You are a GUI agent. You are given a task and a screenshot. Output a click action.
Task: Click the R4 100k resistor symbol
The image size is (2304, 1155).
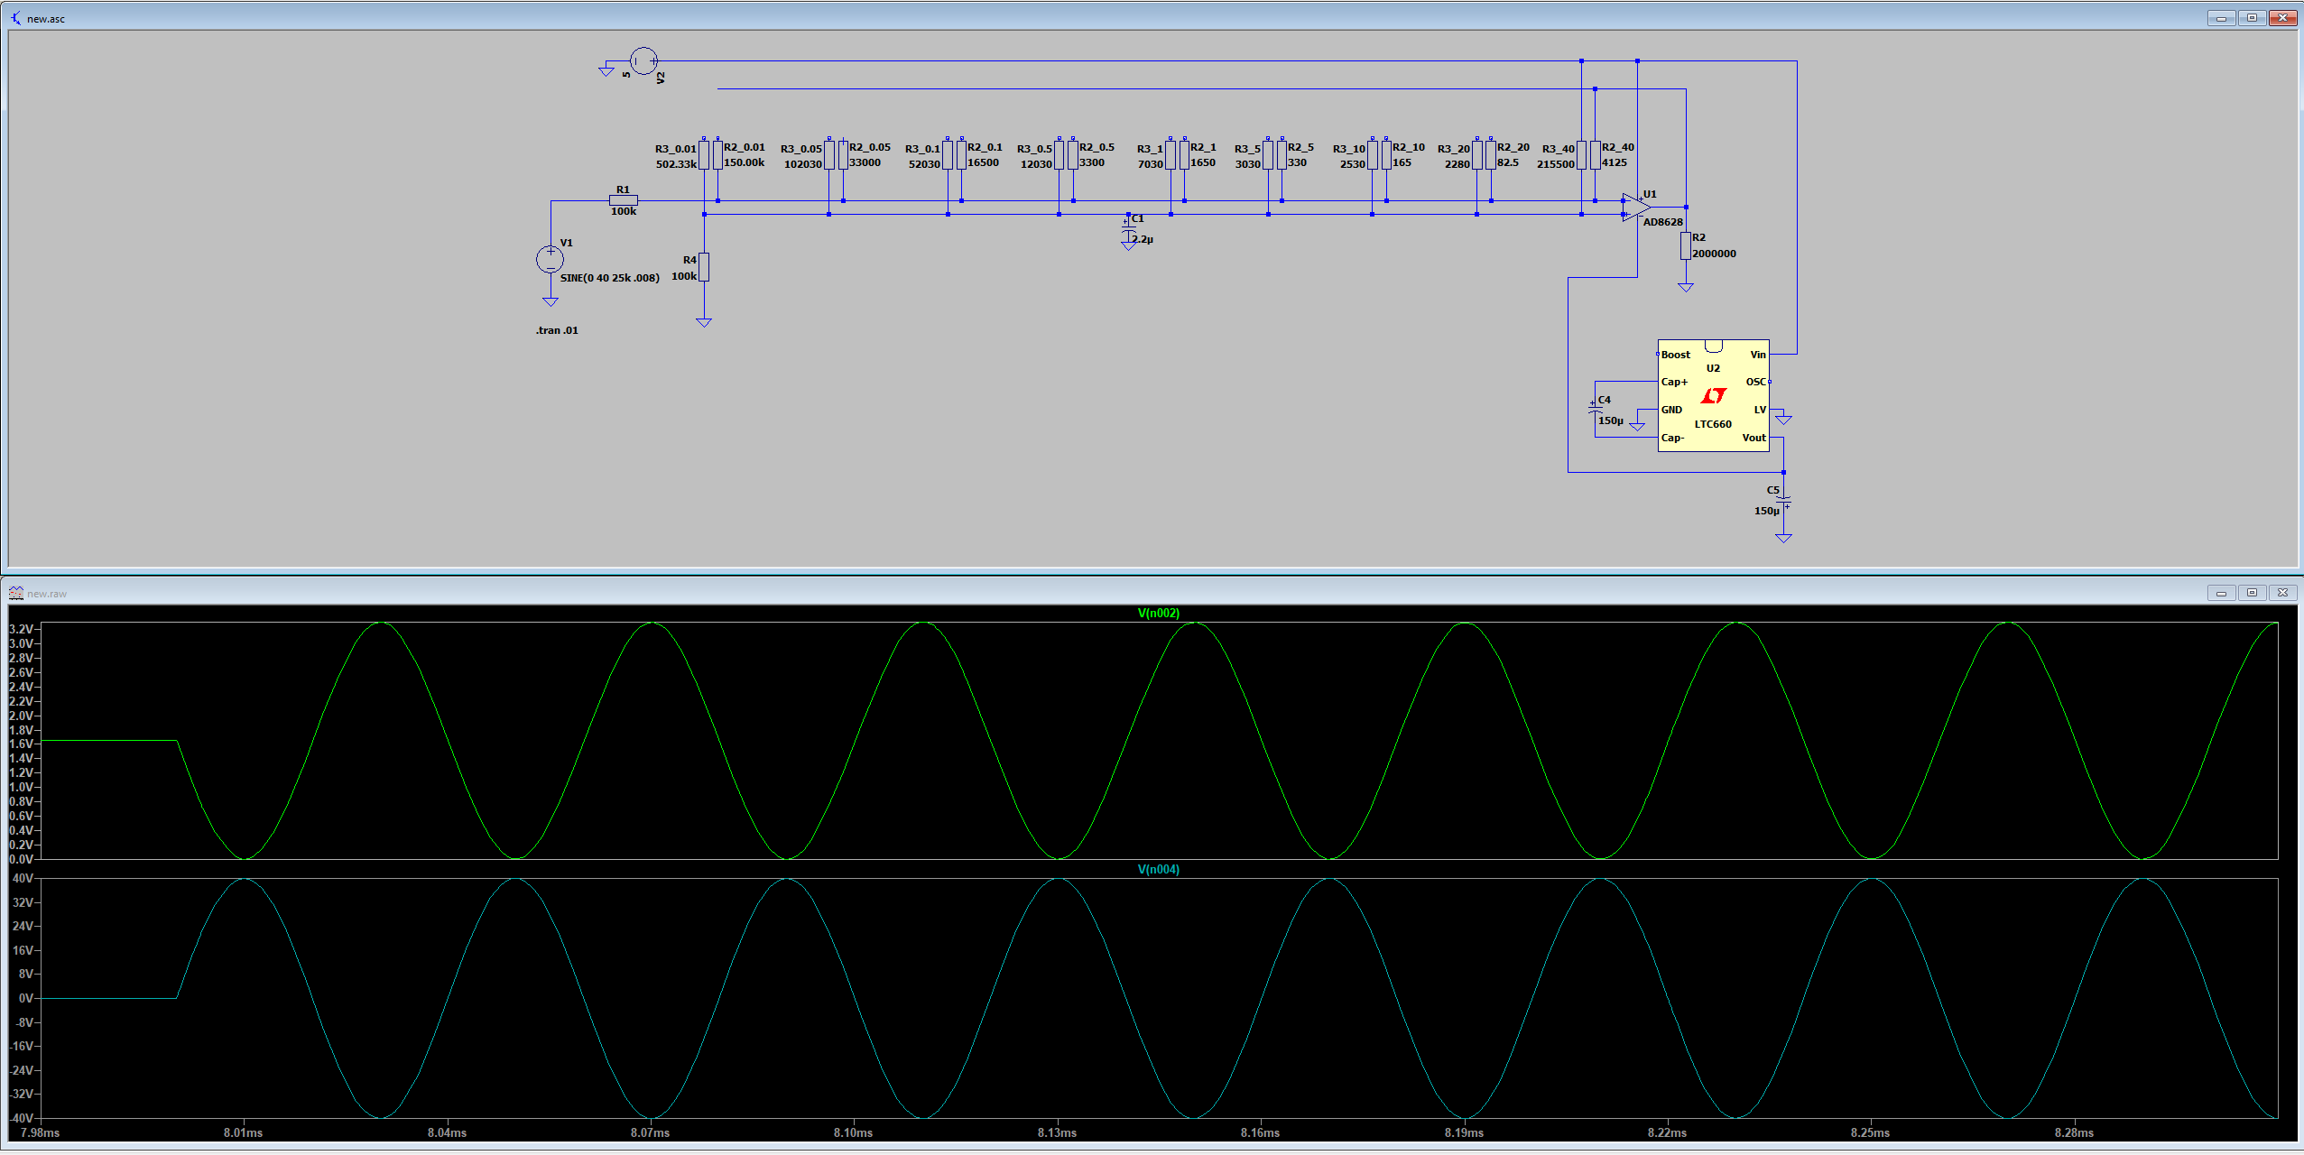(x=704, y=267)
